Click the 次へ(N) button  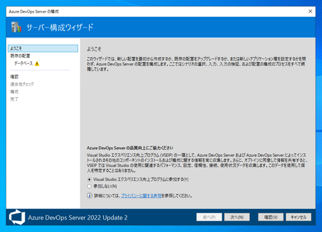pos(237,217)
